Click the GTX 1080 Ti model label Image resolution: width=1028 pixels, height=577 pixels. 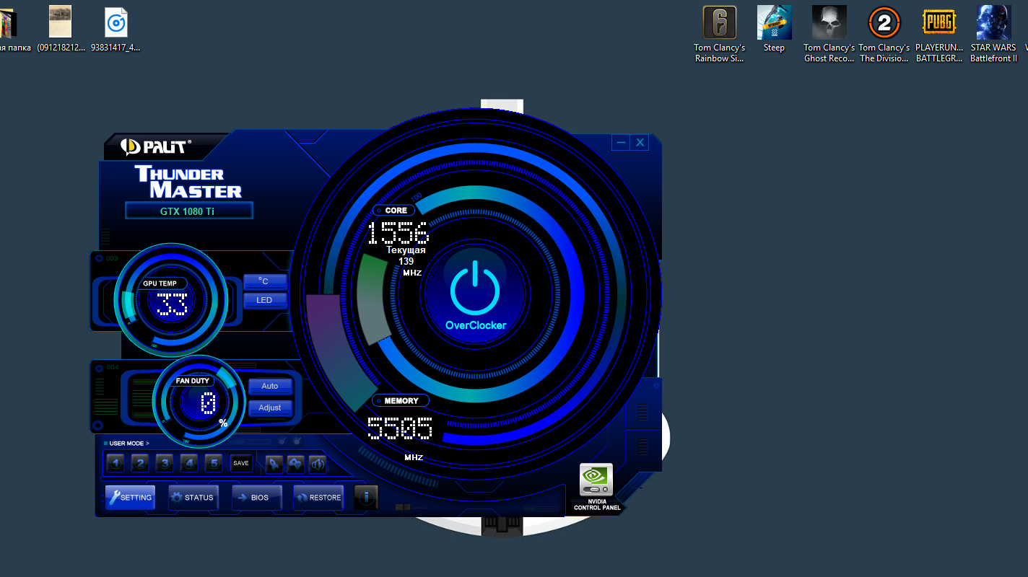click(188, 211)
